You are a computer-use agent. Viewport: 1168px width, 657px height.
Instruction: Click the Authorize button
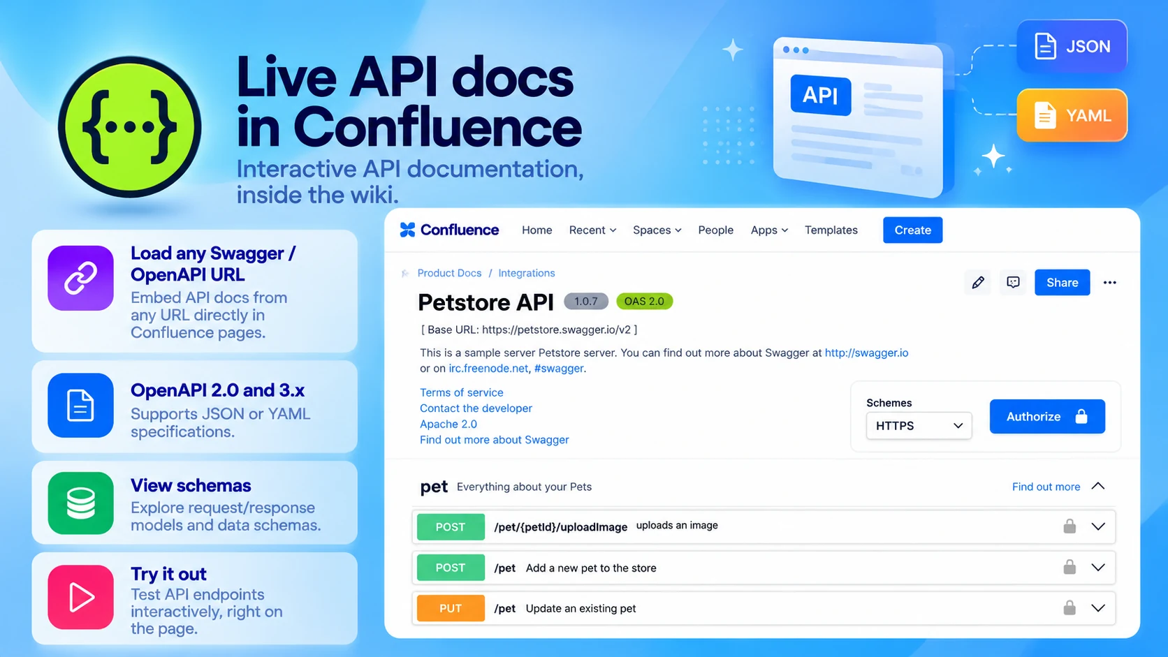pos(1047,416)
